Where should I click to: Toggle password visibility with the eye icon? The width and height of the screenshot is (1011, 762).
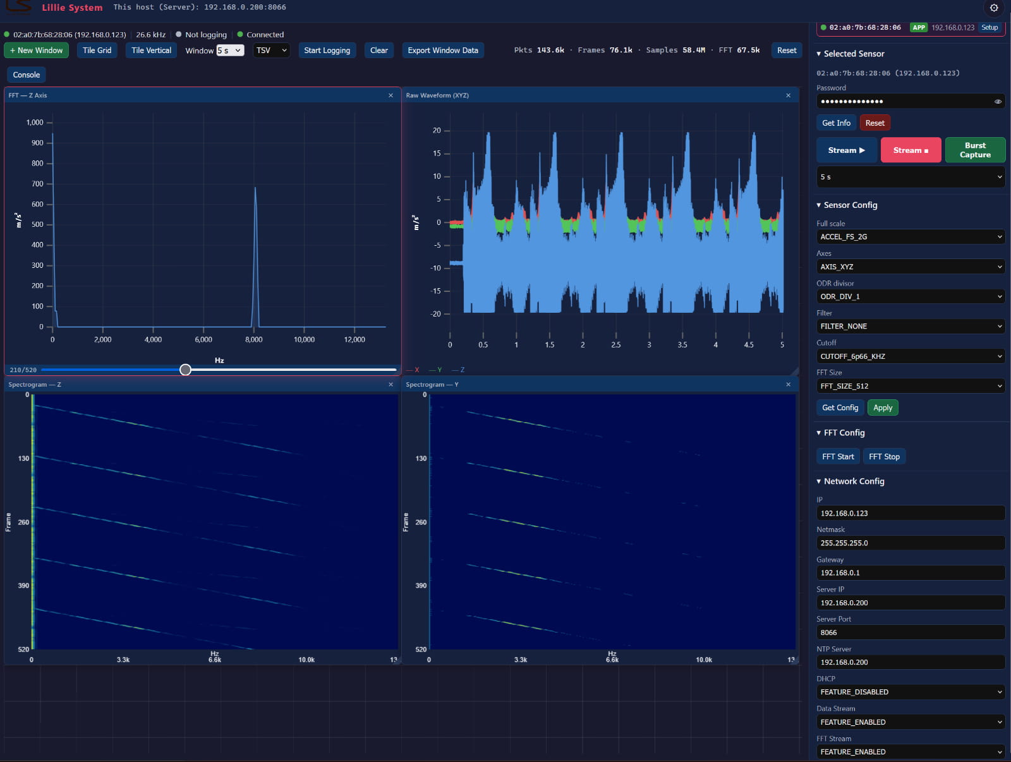[x=997, y=101]
